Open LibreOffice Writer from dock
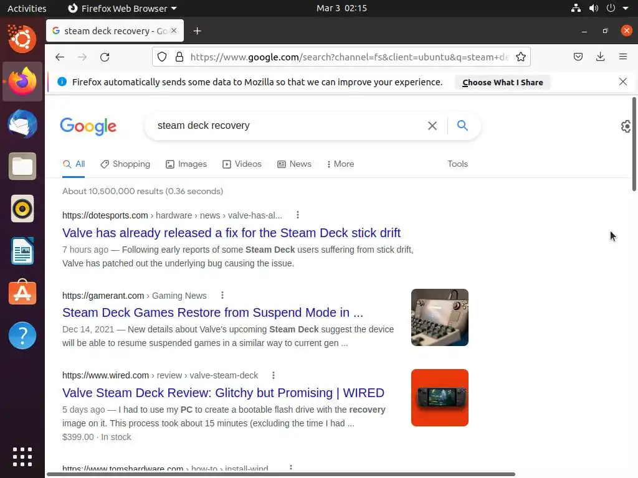The height and width of the screenshot is (478, 638). pos(22,251)
